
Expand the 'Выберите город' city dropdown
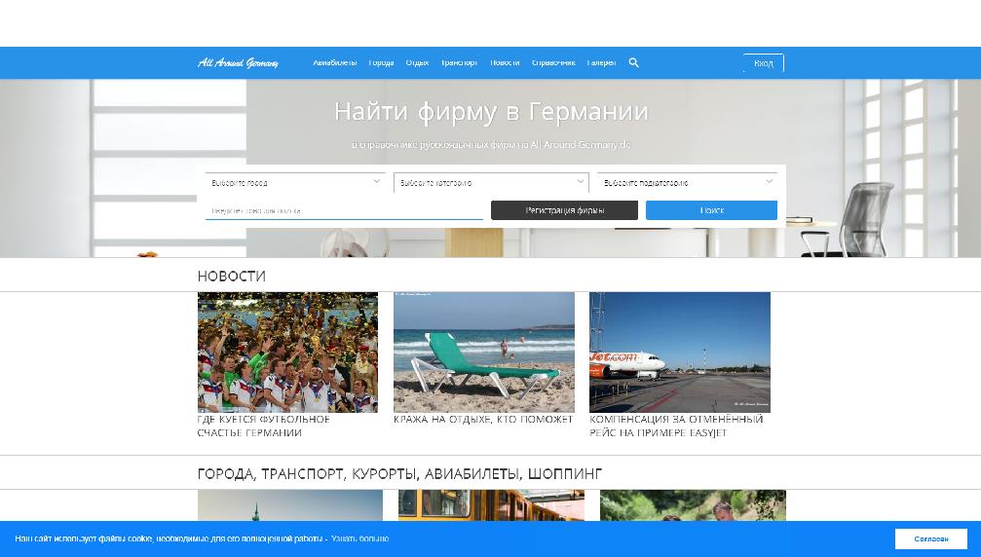[x=296, y=182]
